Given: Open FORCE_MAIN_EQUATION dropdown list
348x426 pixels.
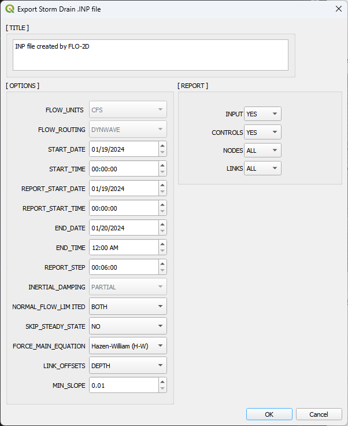Looking at the screenshot, I should tap(128, 346).
